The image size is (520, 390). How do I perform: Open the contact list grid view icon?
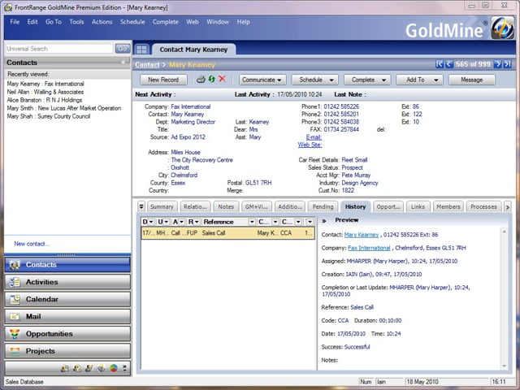click(141, 50)
